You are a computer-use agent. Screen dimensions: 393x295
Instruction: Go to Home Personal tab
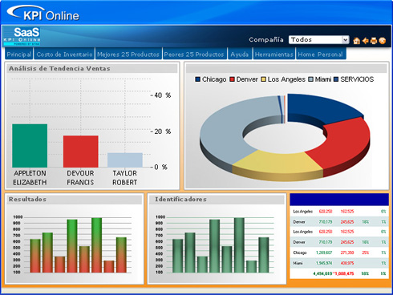tap(321, 54)
